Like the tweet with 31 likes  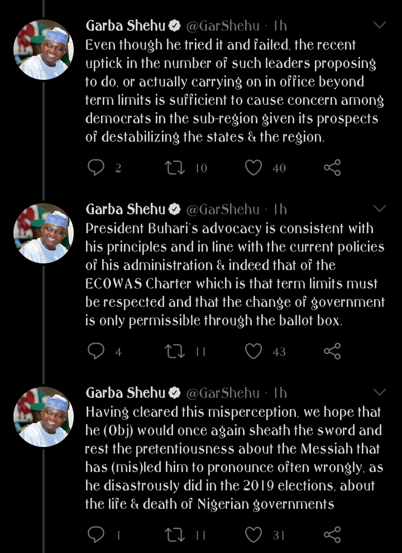pyautogui.click(x=253, y=535)
